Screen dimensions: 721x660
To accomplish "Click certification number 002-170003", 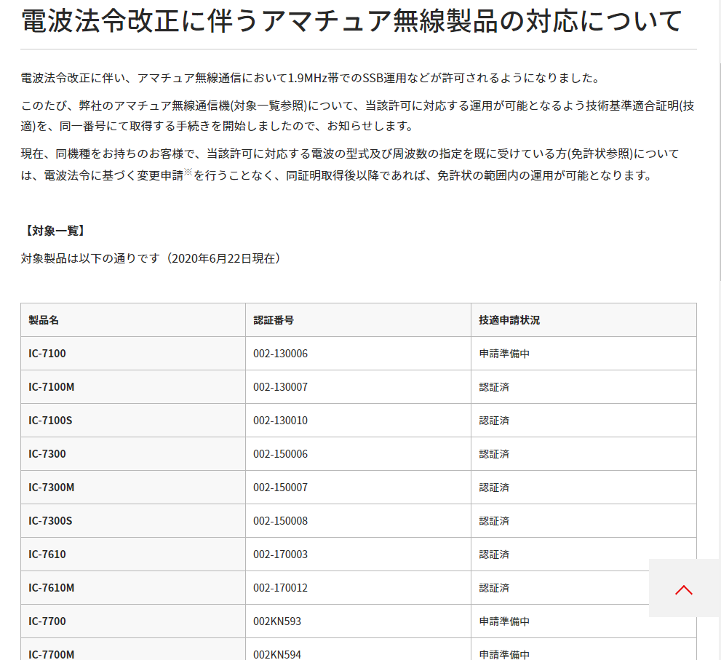I will coord(281,554).
